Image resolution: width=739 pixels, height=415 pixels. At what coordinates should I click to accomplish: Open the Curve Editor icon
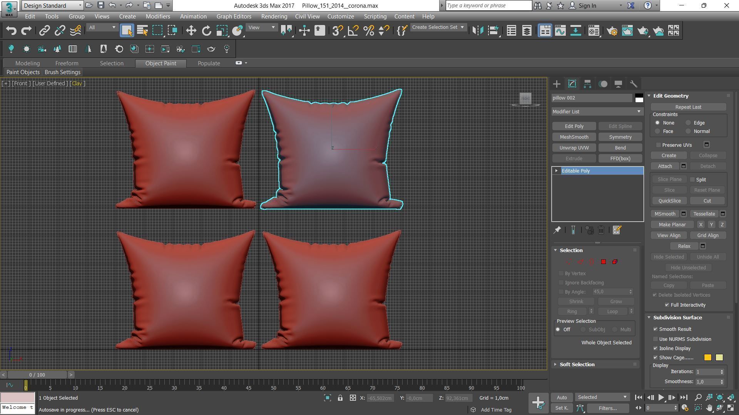pyautogui.click(x=560, y=31)
